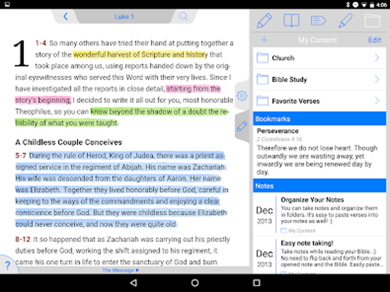
Task: Click the Favorite Verses folder icon
Action: pyautogui.click(x=262, y=101)
